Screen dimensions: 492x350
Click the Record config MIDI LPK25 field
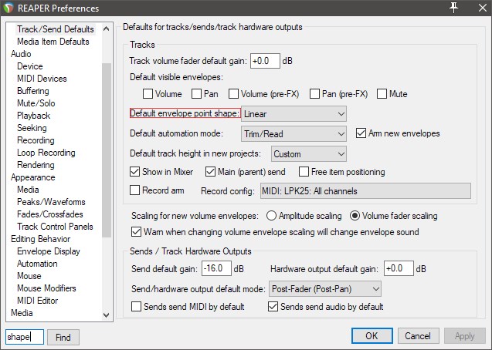pos(365,191)
